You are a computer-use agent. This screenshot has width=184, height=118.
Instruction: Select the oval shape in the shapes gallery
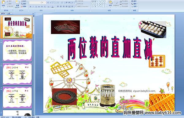[x=104, y=2]
